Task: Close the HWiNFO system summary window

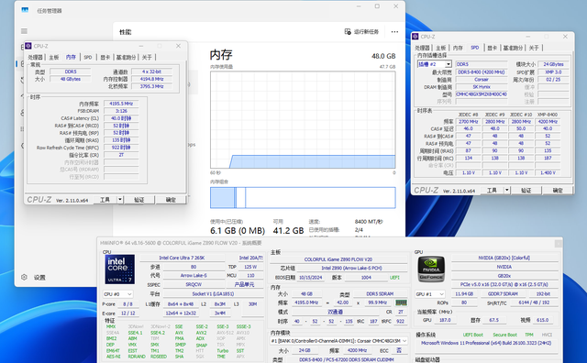Action: pos(558,243)
